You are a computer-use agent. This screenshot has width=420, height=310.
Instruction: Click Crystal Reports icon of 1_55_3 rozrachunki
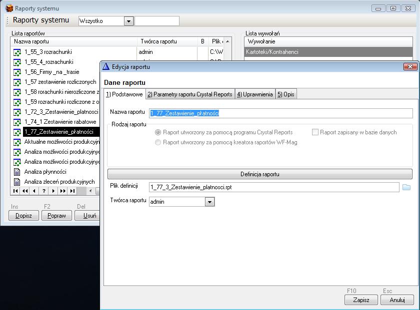coord(16,52)
